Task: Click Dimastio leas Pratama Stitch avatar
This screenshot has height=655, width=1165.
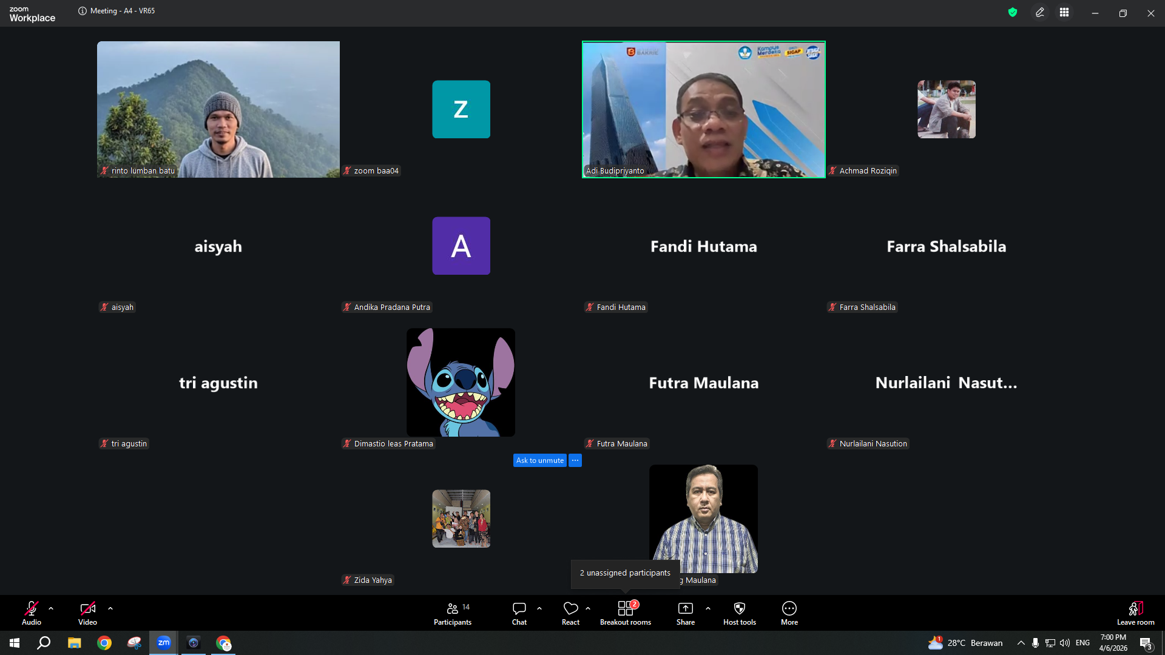Action: (461, 383)
